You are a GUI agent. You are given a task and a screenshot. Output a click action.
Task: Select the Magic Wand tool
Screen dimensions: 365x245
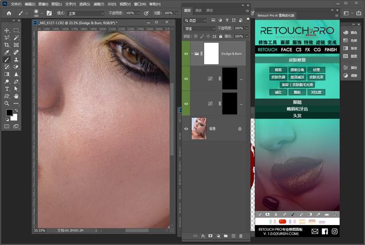[16, 38]
